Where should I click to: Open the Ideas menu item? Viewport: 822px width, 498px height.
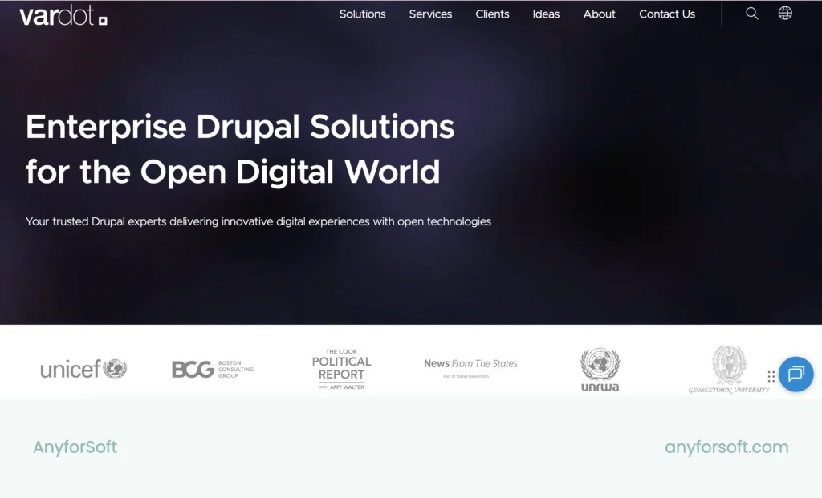click(546, 14)
